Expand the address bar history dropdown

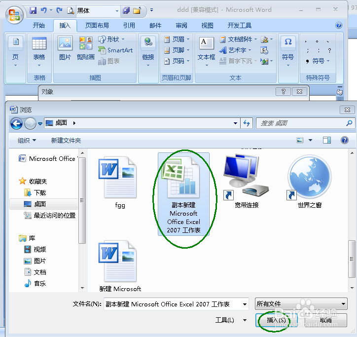click(x=235, y=123)
